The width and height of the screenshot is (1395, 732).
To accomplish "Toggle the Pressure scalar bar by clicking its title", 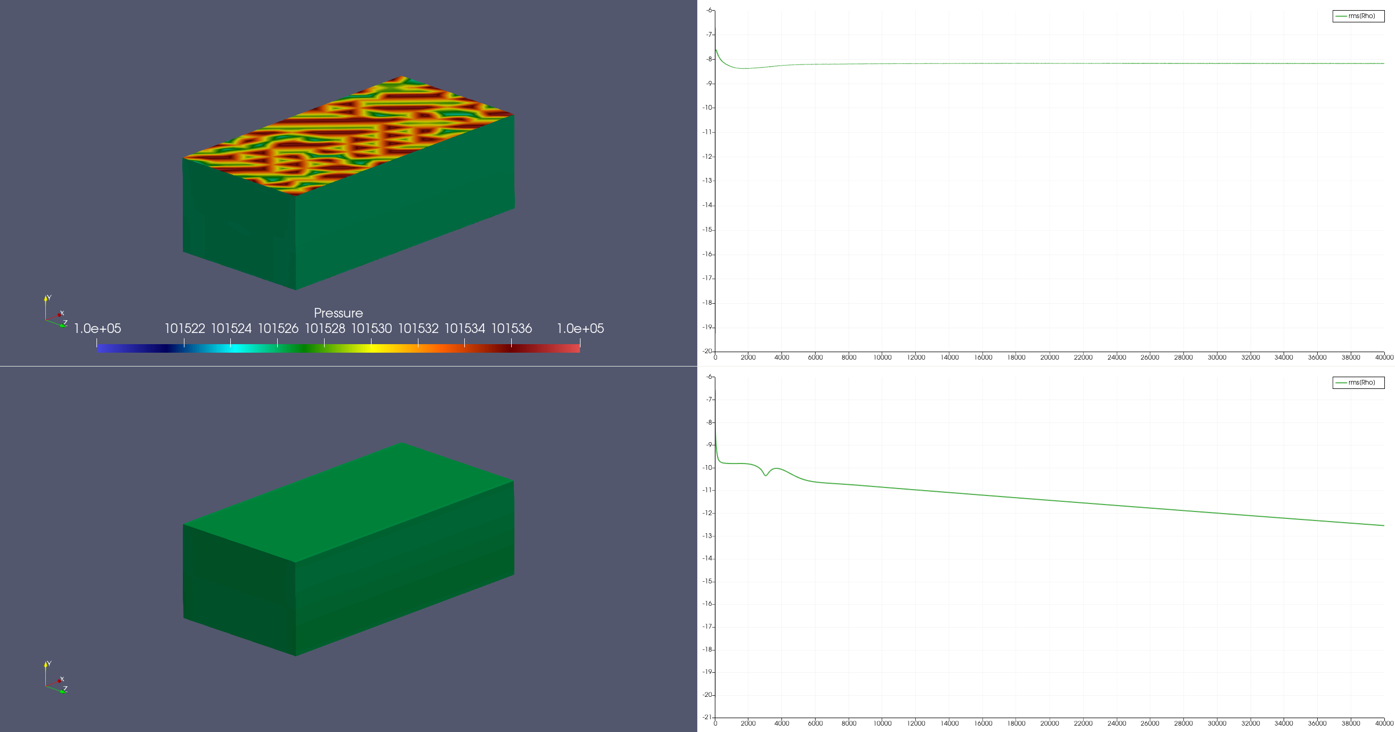I will [x=338, y=313].
